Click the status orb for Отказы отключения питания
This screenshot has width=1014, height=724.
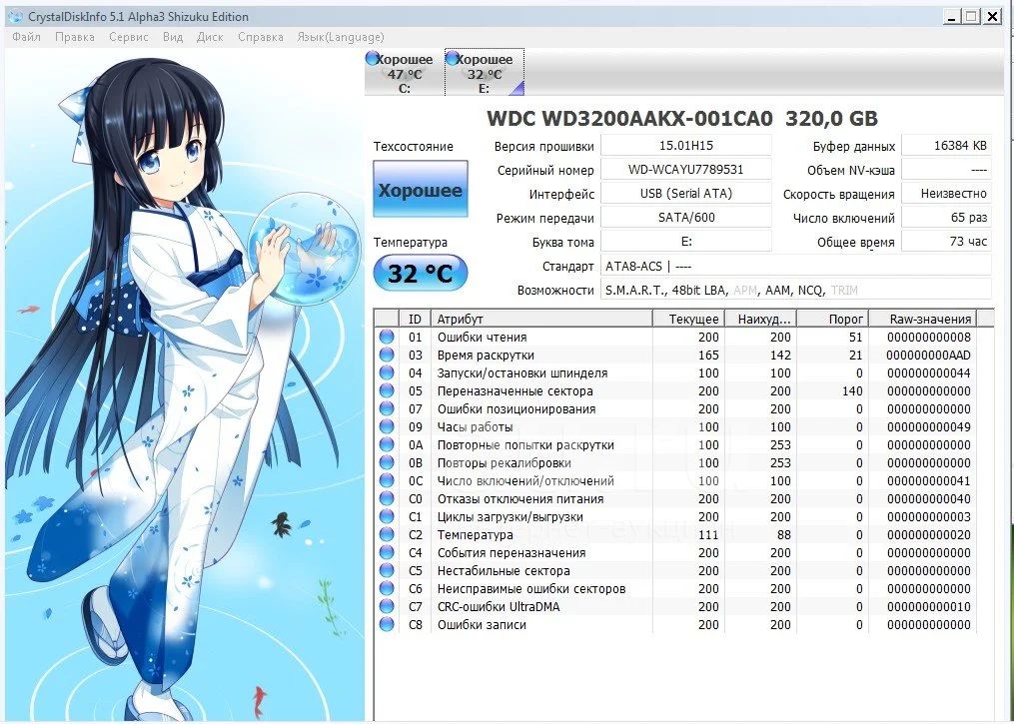(x=387, y=499)
